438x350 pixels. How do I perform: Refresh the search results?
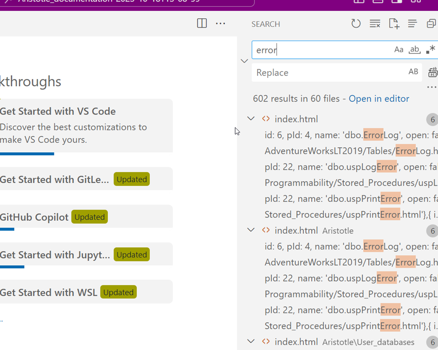click(356, 24)
